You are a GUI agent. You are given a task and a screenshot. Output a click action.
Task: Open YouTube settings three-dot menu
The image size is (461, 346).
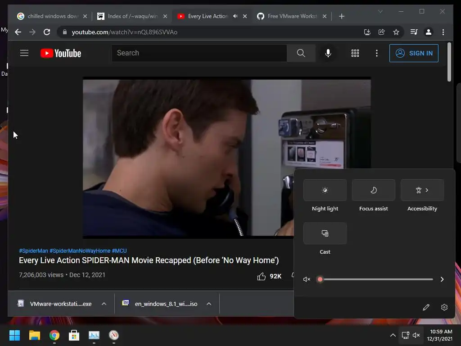click(377, 53)
